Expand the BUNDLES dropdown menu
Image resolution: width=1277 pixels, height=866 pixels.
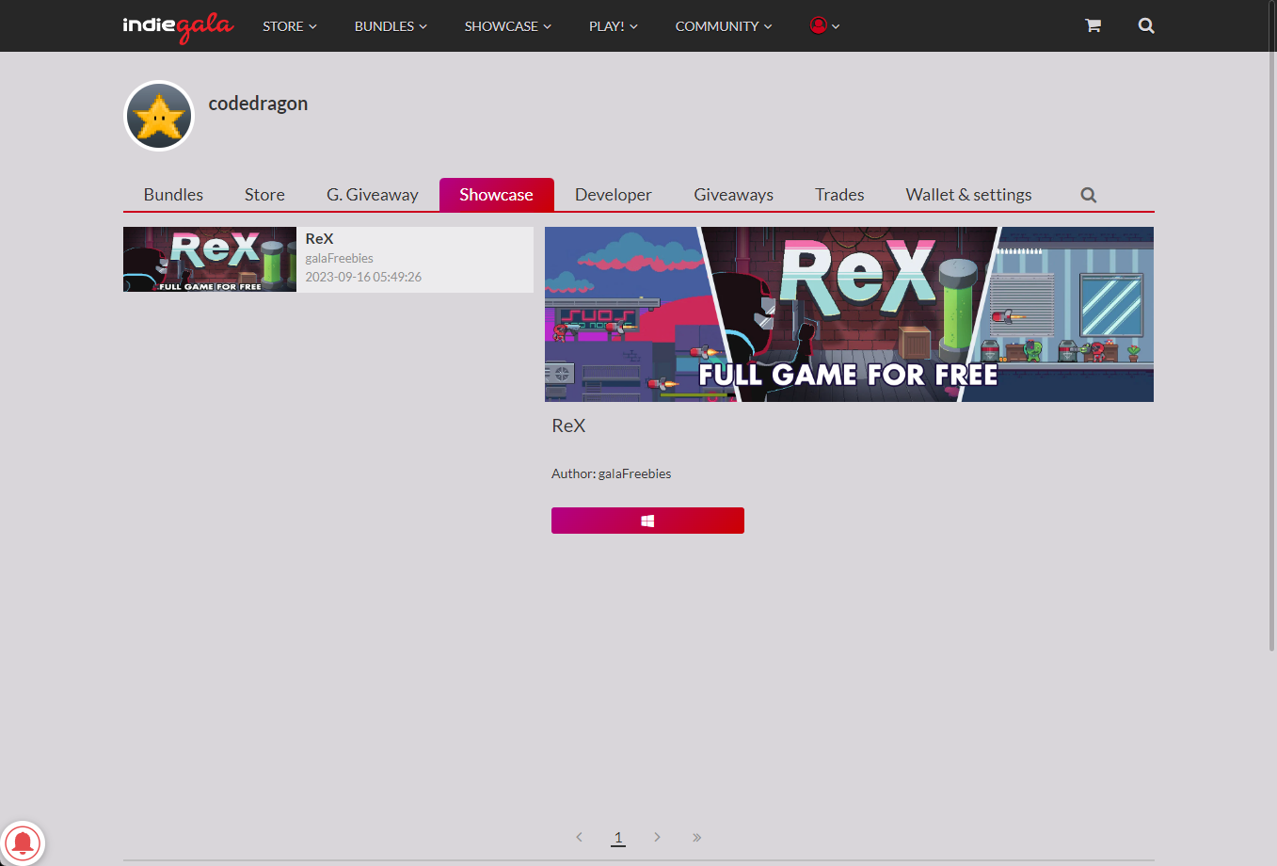391,26
